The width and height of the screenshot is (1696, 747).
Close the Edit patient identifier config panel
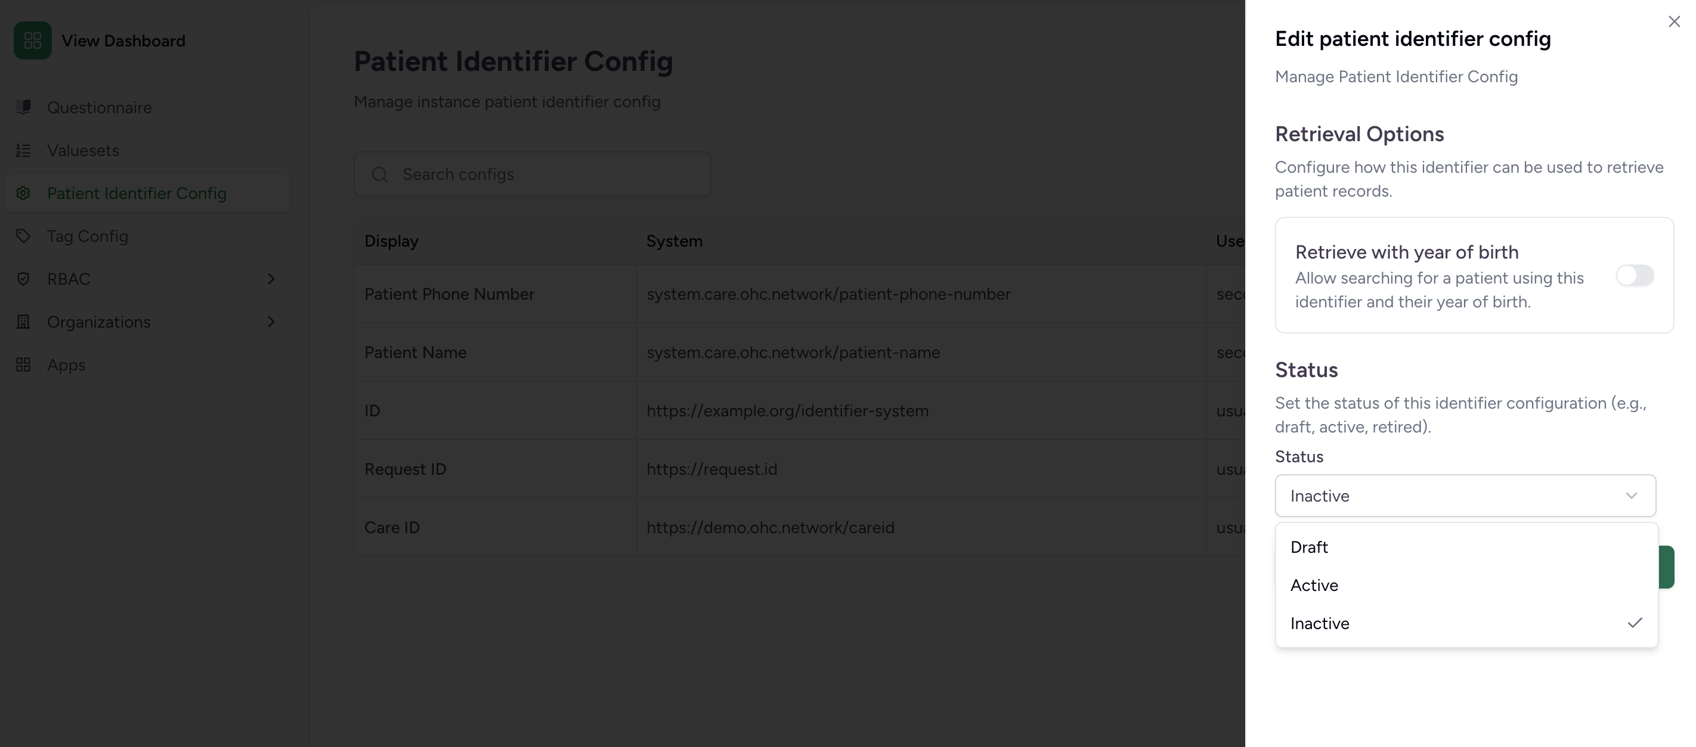[x=1673, y=21]
